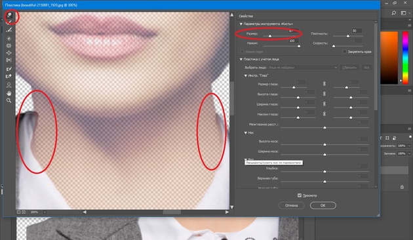Pick the Bloat tool in toolbar

click(9, 53)
